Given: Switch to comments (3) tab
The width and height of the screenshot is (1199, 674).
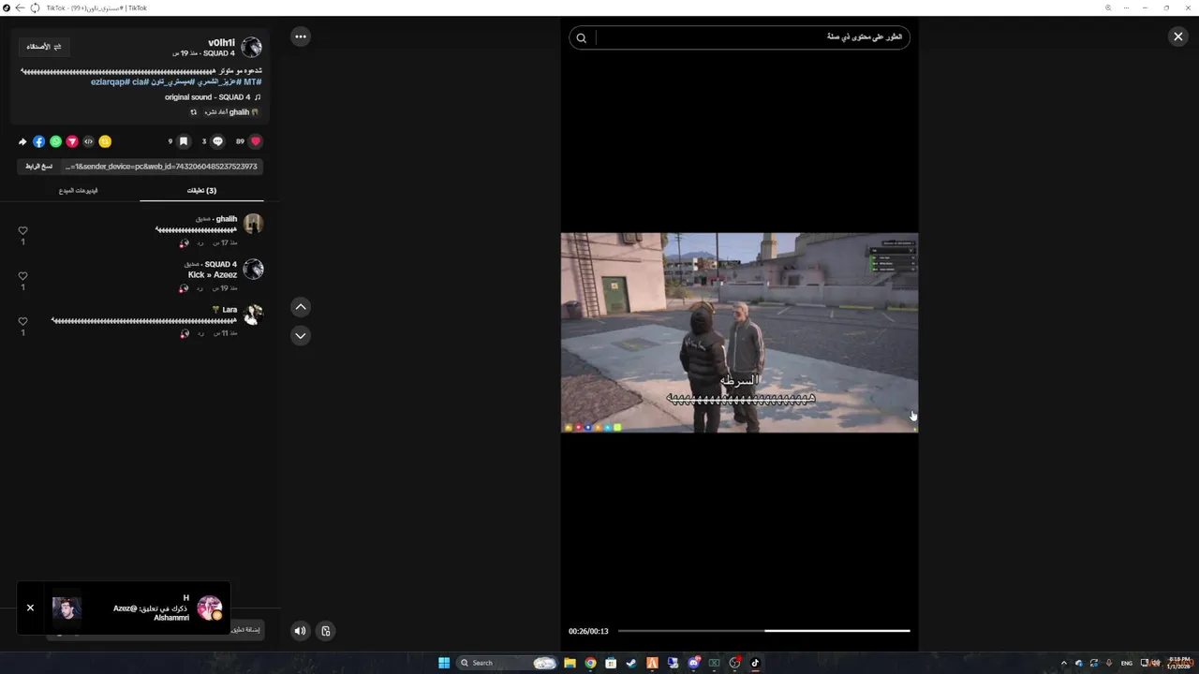Looking at the screenshot, I should pos(201,190).
